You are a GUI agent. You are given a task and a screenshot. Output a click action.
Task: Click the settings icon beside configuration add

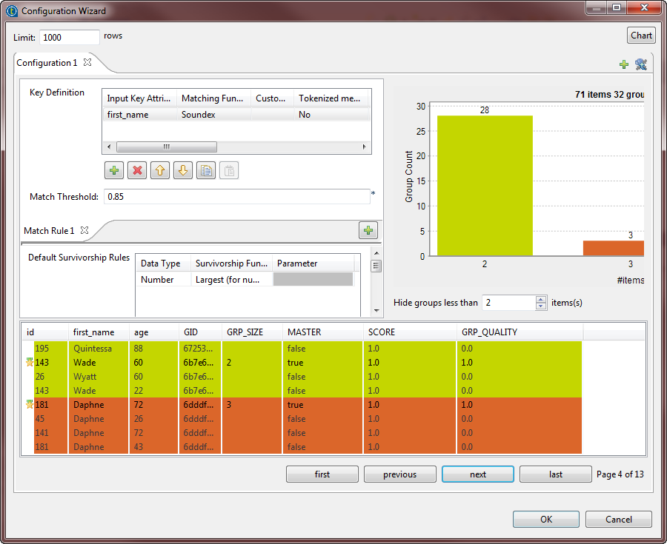[641, 64]
